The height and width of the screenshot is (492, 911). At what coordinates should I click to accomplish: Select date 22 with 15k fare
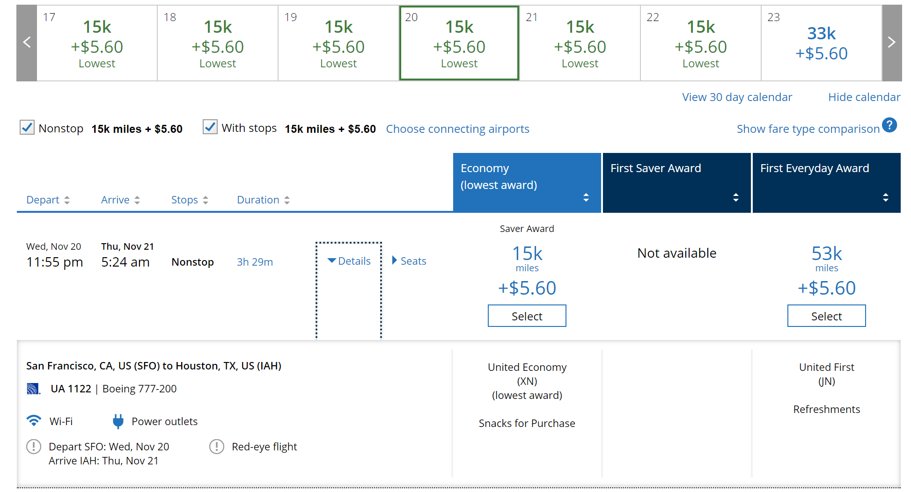(x=701, y=43)
